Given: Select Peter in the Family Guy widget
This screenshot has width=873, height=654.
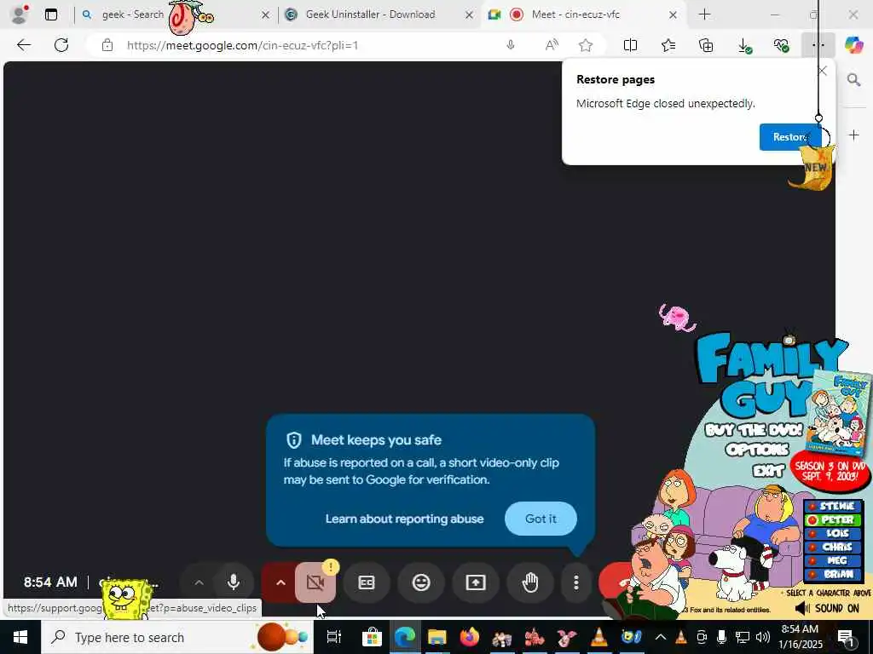Looking at the screenshot, I should coord(832,520).
